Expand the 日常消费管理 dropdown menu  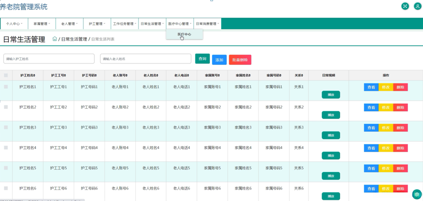207,24
